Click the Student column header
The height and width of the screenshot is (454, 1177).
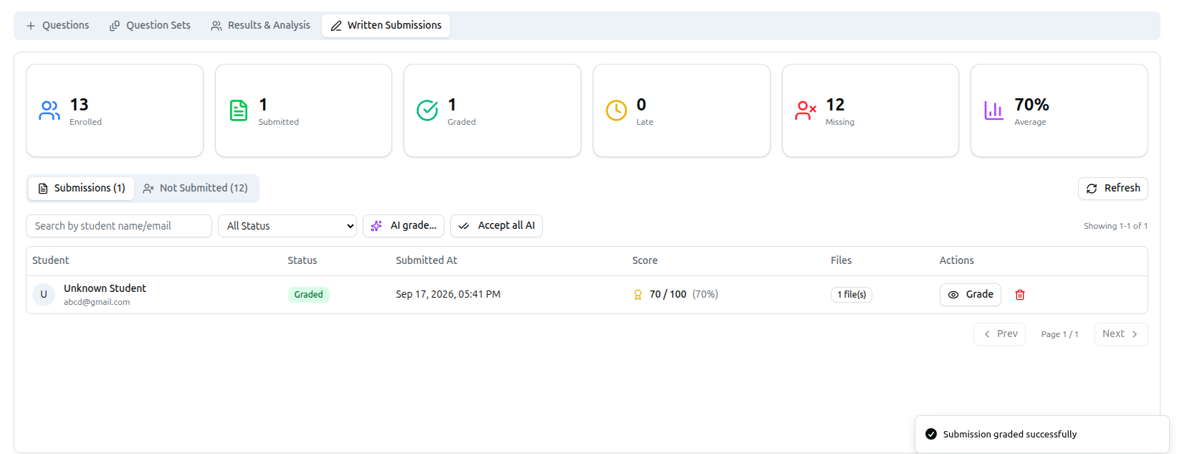[x=51, y=260]
